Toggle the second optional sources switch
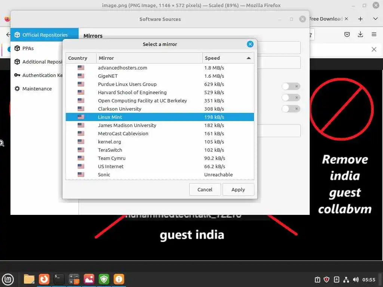This screenshot has width=383, height=287. pos(291,98)
